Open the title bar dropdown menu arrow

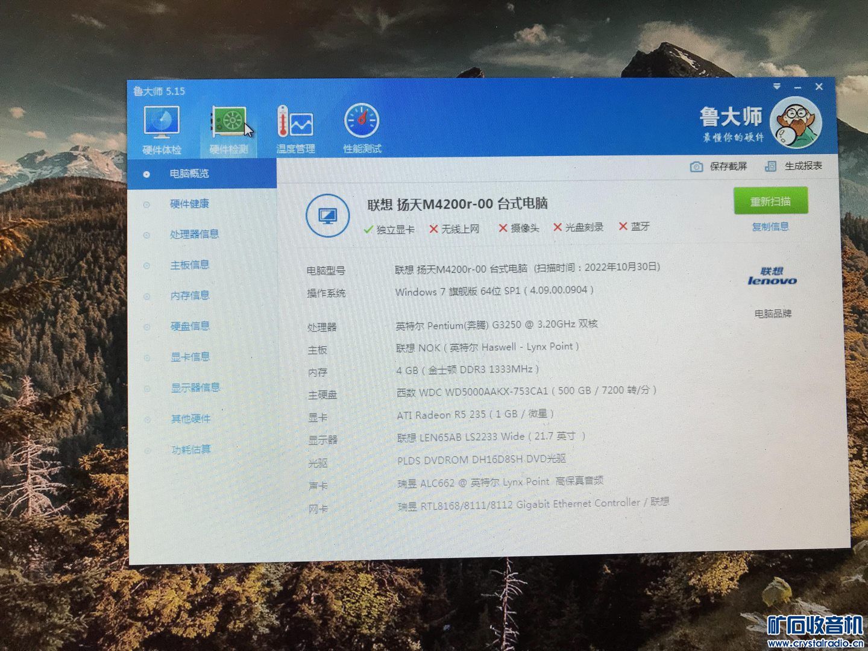point(777,86)
